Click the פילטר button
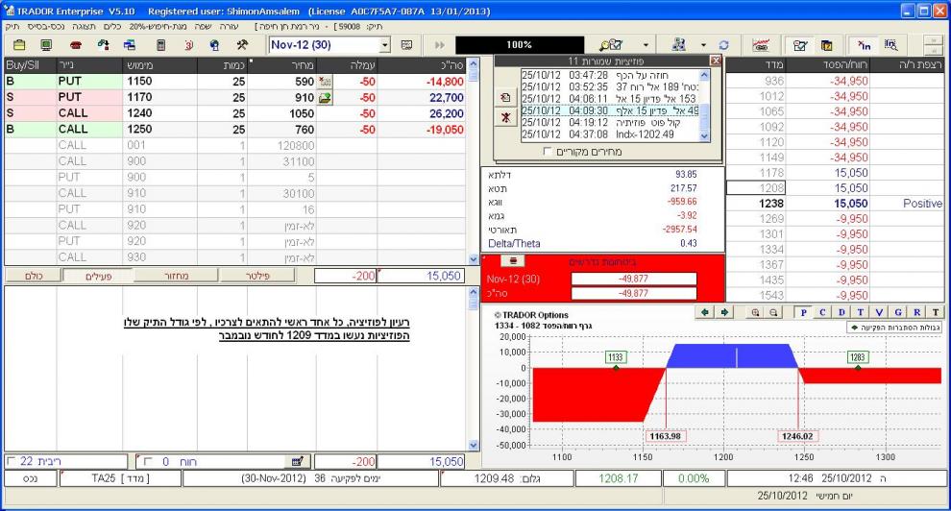Viewport: 951px width, 511px height. point(261,276)
